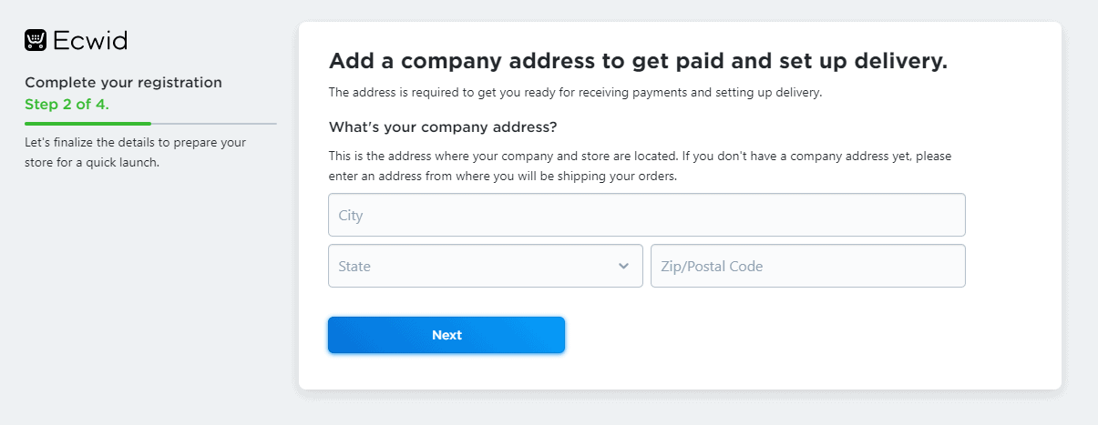
Task: Click the "Let's finalize the details" sidebar text
Action: (136, 153)
